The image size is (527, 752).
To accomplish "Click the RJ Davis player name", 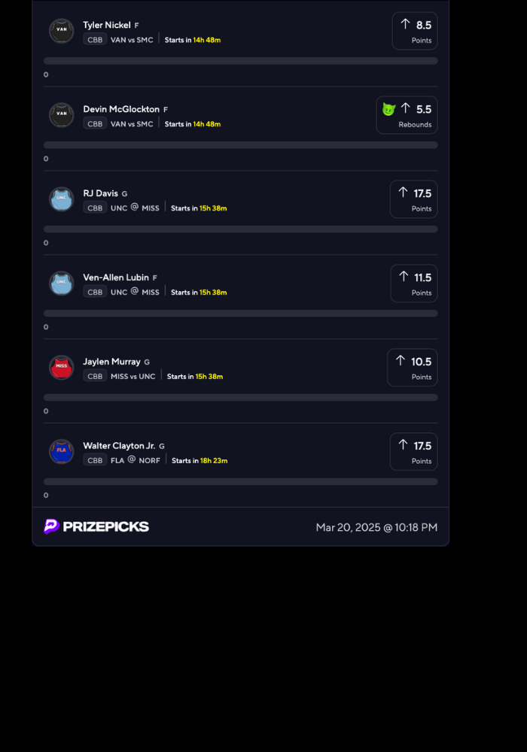I will click(100, 193).
